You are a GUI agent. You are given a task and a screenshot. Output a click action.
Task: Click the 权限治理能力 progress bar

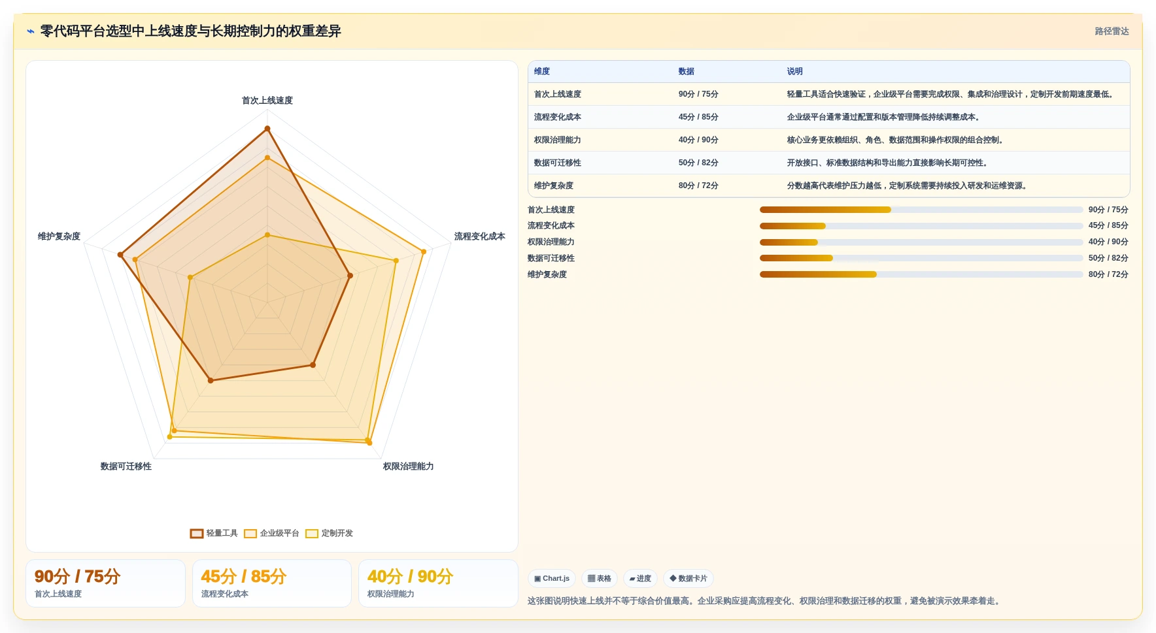[921, 242]
